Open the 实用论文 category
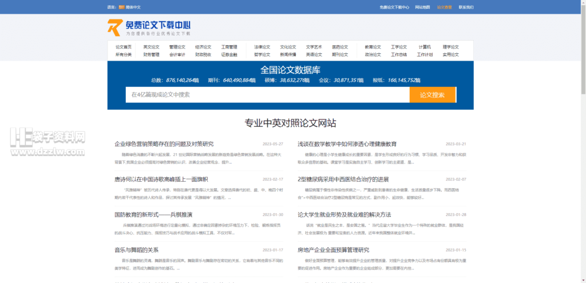Viewport: 586px width, 283px height. [x=451, y=54]
